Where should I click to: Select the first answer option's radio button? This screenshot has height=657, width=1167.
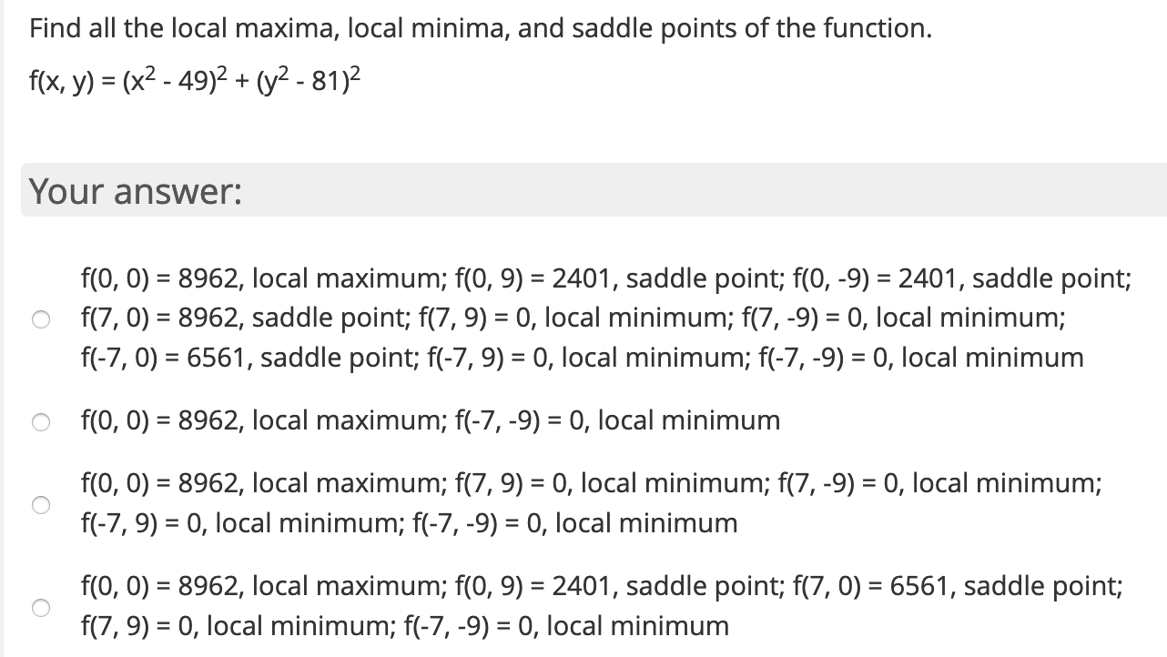tap(40, 319)
